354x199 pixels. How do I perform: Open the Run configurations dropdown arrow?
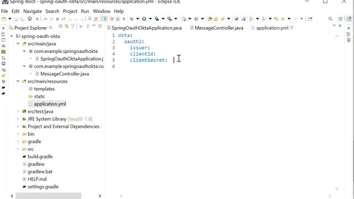[x=150, y=19]
